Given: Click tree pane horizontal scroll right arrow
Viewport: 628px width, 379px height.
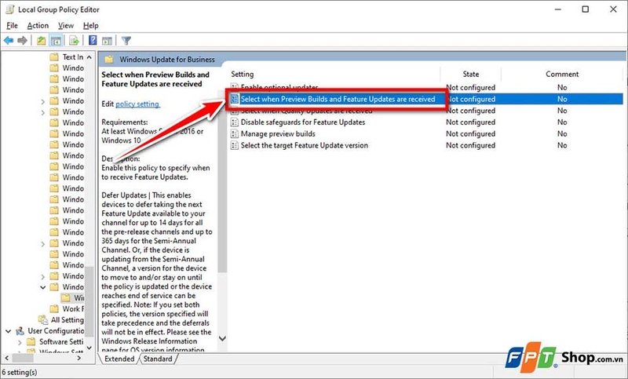Looking at the screenshot, I should coord(79,358).
